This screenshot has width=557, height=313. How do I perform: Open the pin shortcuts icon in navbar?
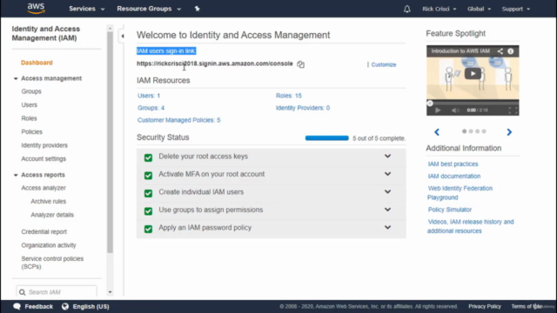click(198, 9)
